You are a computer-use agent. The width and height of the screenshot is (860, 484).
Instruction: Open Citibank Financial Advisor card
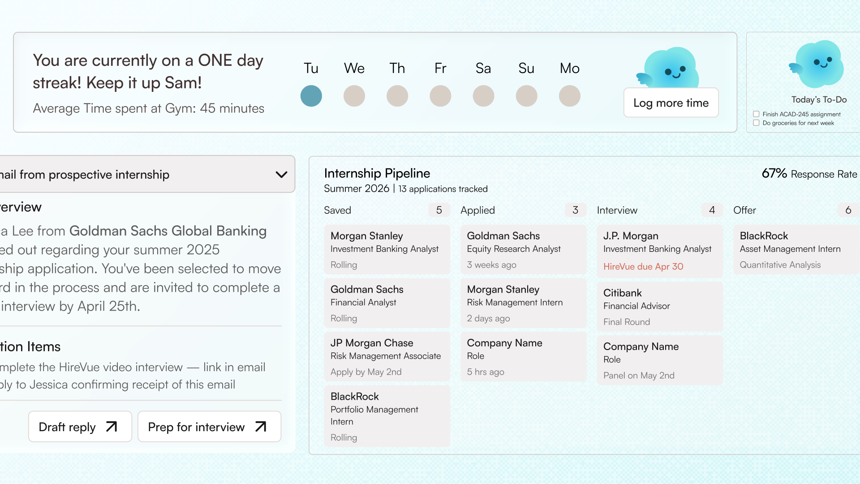pos(660,307)
